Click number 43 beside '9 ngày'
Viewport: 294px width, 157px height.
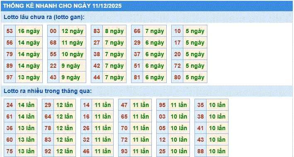click(x=53, y=77)
